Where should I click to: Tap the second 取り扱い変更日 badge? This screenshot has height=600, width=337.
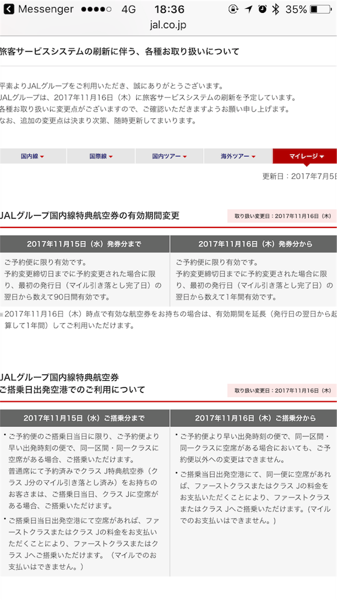[x=282, y=391]
